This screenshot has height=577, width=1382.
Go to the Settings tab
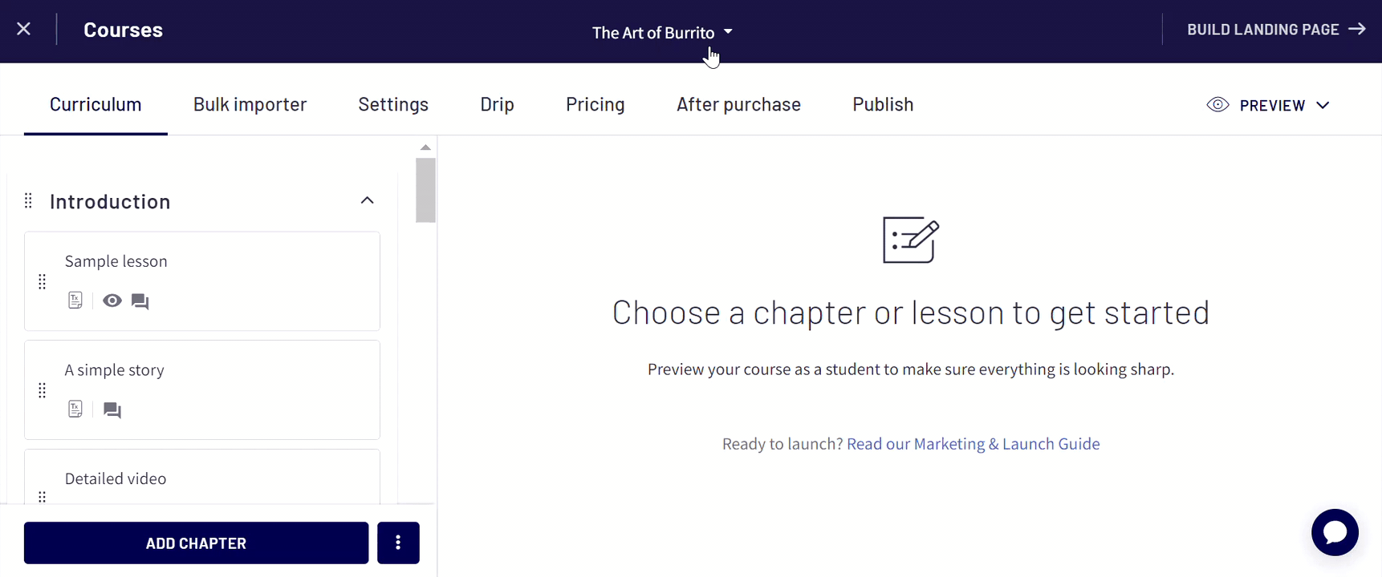pos(393,104)
